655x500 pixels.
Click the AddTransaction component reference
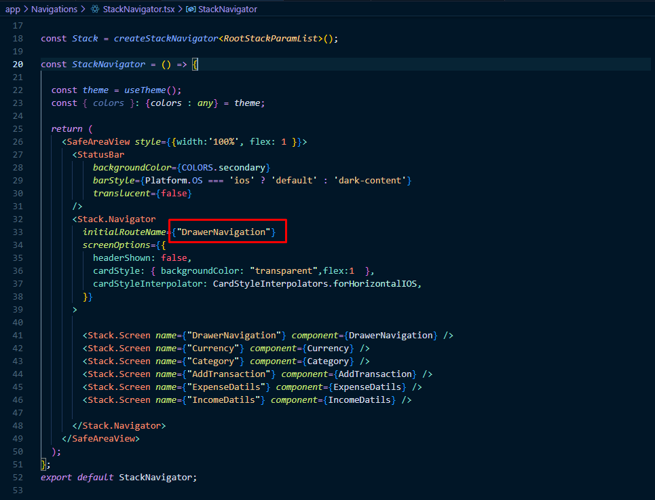(x=379, y=374)
